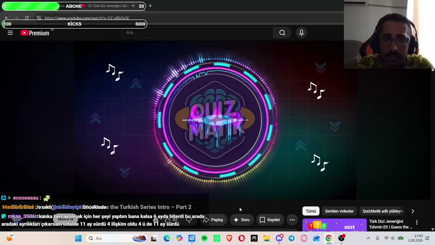The width and height of the screenshot is (435, 245).
Task: Click the QuizMatik video player
Action: (215, 120)
